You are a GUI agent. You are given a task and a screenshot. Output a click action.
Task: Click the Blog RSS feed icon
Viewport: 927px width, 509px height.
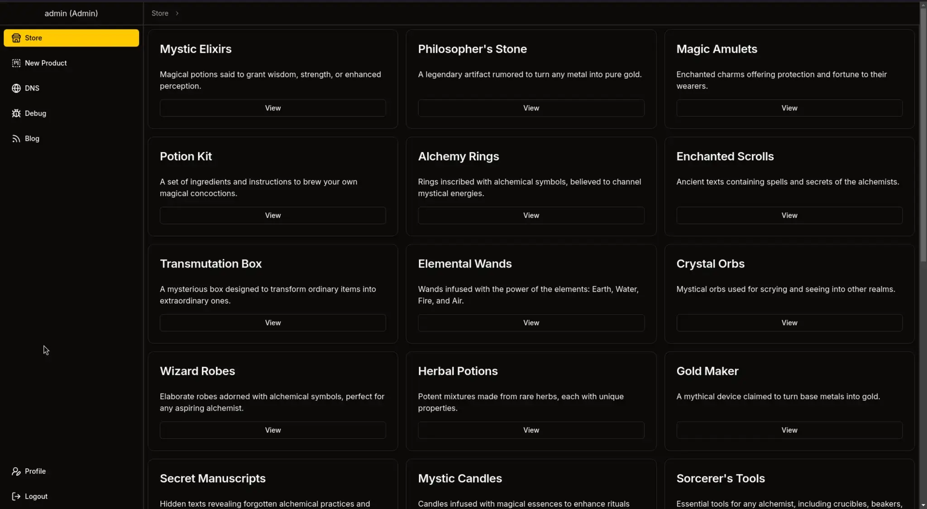click(x=16, y=139)
